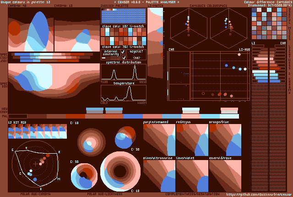The image size is (293, 197).
Task: Select the palest cyan swatch ending PAL row
Action: pos(229,116)
